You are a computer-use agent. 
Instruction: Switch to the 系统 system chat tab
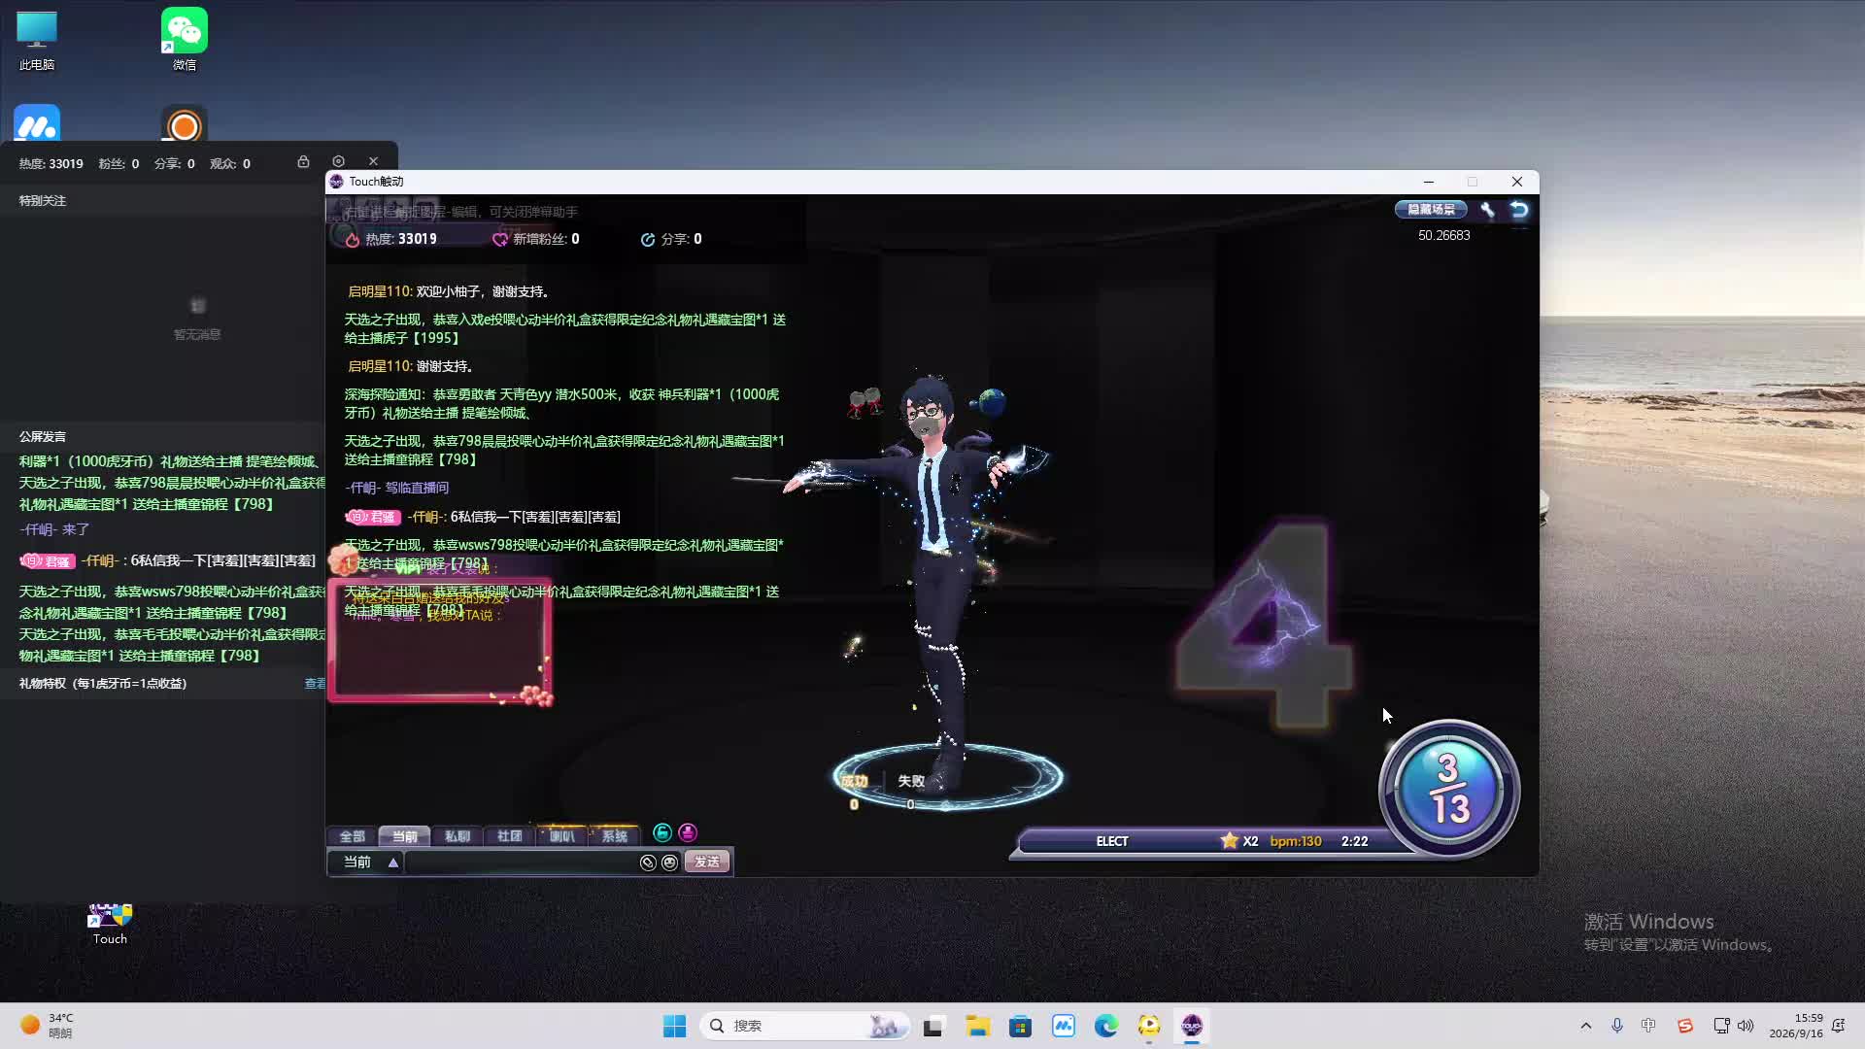614,836
